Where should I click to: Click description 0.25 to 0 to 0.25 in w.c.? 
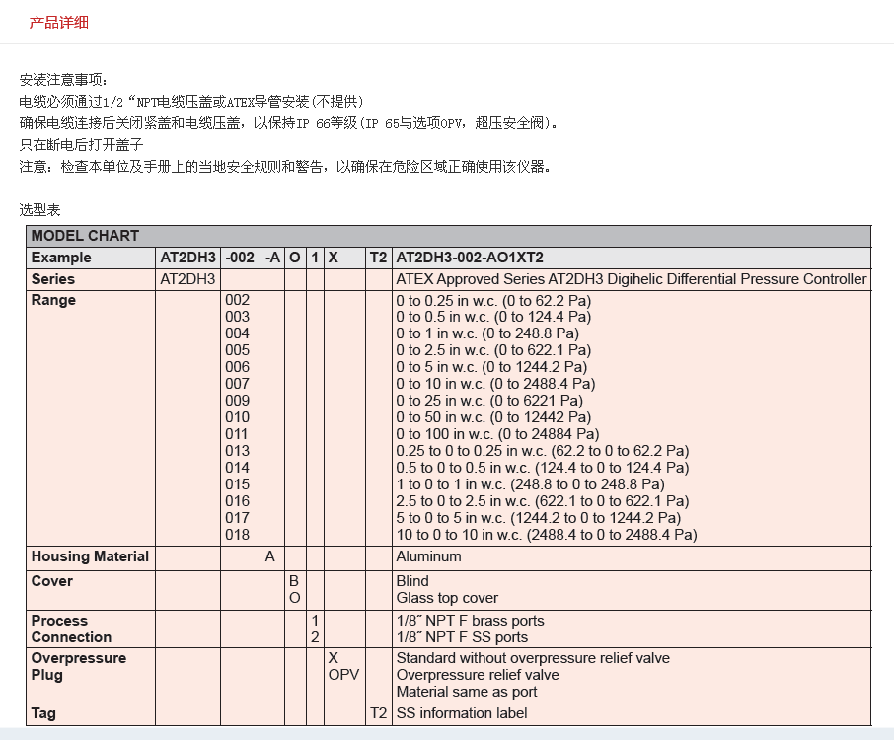point(543,450)
